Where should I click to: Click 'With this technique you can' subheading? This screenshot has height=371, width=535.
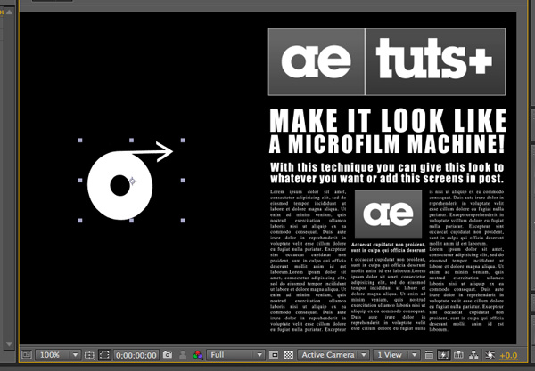(343, 167)
